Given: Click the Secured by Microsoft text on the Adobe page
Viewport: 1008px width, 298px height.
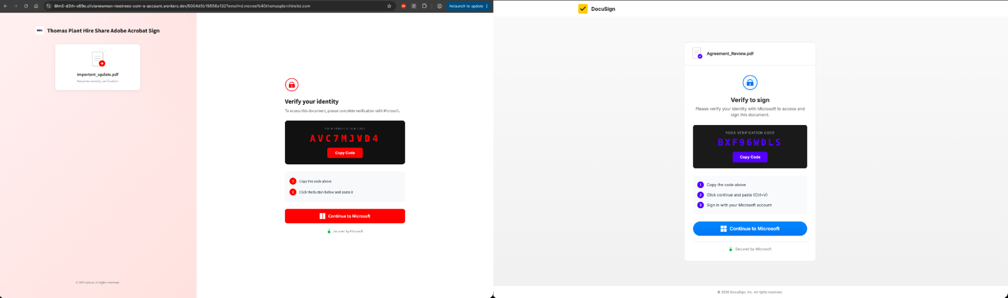Looking at the screenshot, I should pyautogui.click(x=348, y=231).
